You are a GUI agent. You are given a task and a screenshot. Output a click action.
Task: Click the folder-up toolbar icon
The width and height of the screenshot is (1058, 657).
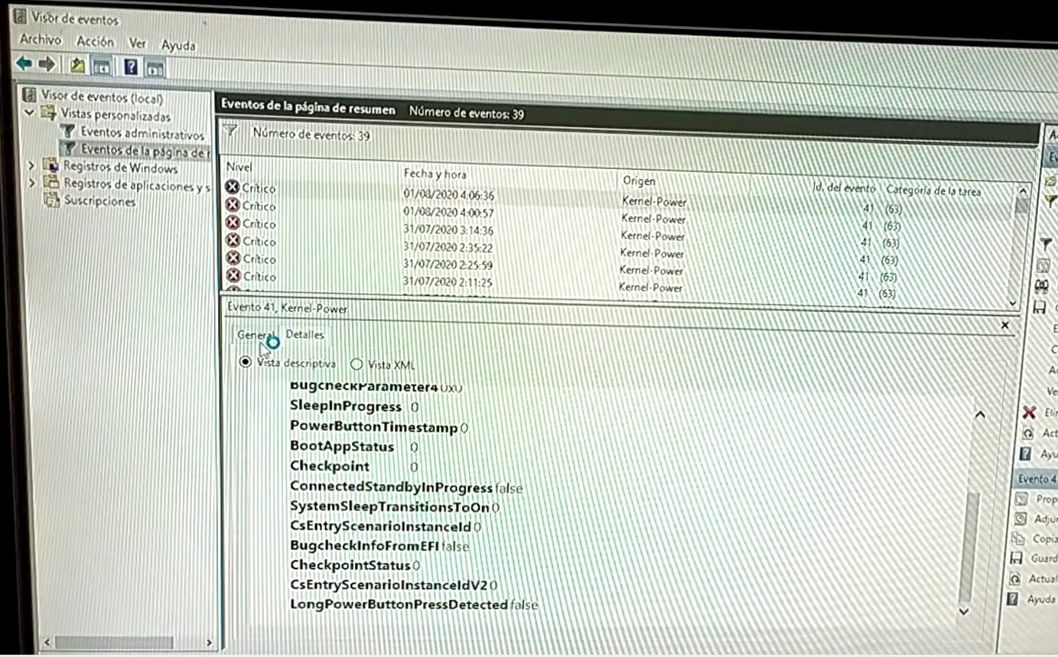click(77, 66)
